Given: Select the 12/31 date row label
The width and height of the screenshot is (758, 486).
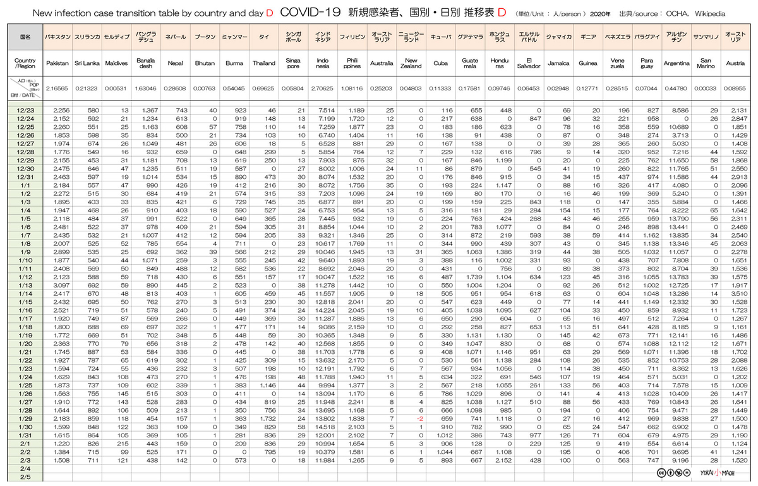Looking at the screenshot, I should [25, 178].
